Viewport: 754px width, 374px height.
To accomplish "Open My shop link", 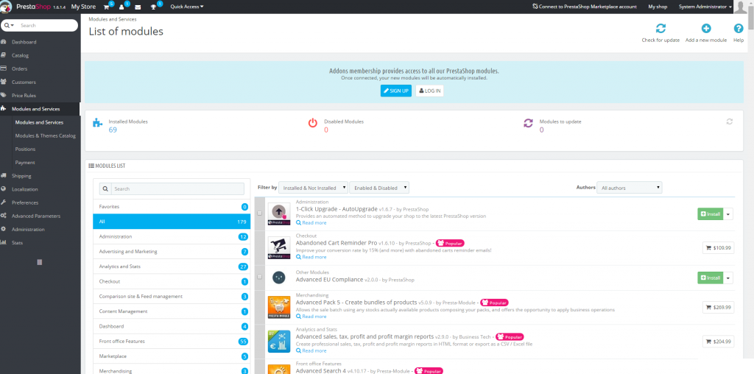I will (x=658, y=7).
